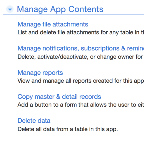Image resolution: width=144 pixels, height=153 pixels.
Task: Collapse the Manage App Contents section arrow
Action: tap(10, 9)
